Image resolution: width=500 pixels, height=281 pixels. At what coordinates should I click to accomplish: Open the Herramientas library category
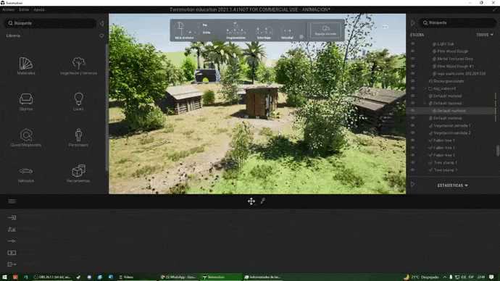click(78, 174)
